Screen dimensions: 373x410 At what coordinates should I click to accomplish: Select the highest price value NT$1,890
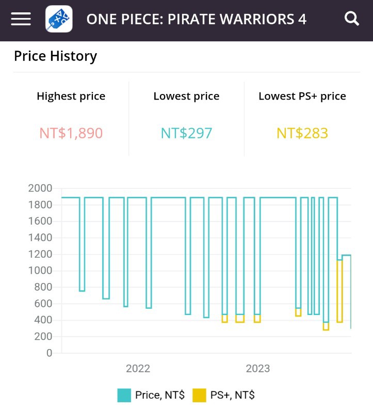pyautogui.click(x=71, y=133)
